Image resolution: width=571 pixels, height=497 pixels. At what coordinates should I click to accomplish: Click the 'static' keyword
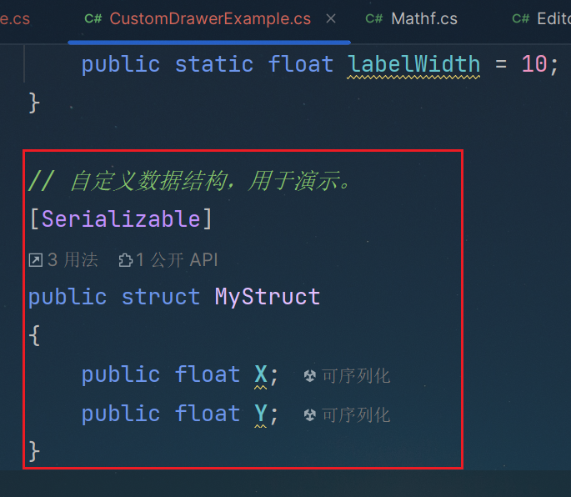pyautogui.click(x=214, y=64)
